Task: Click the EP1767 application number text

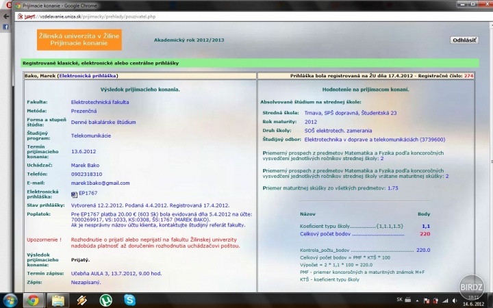Action: pos(88,193)
